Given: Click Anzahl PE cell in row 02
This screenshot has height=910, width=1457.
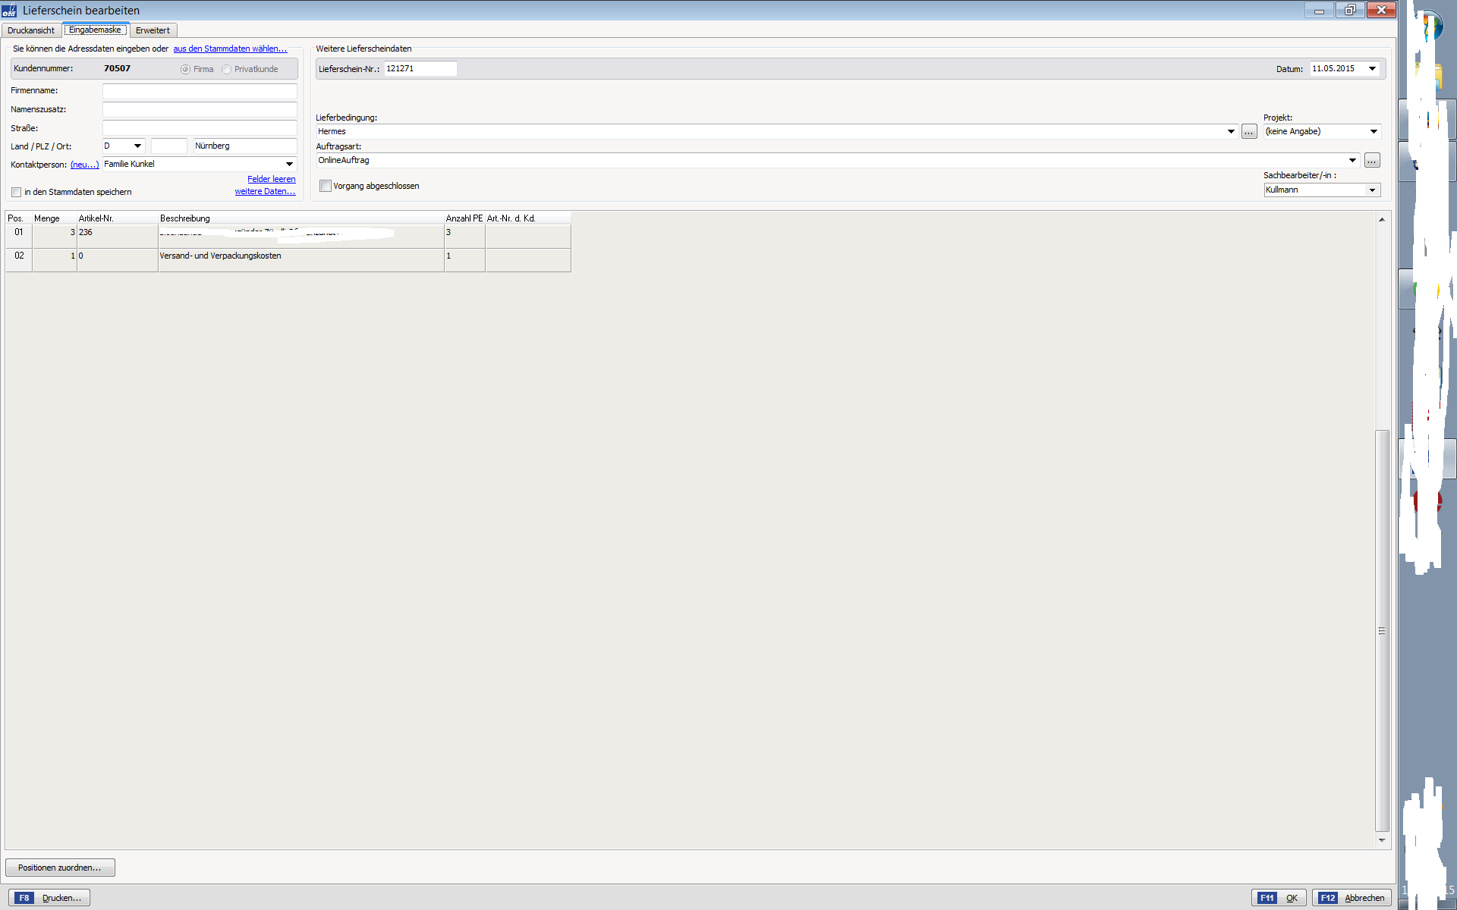Looking at the screenshot, I should 464,259.
